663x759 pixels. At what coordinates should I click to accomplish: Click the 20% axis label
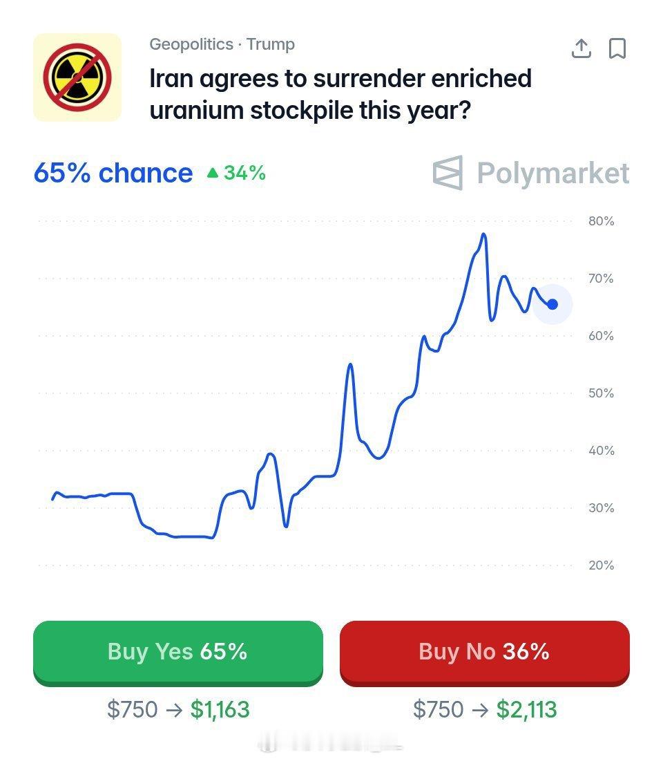click(601, 565)
